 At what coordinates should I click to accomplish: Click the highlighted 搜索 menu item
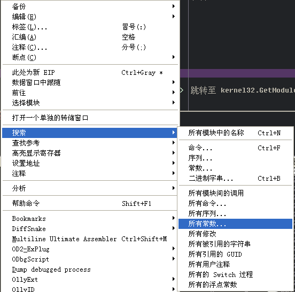click(x=90, y=133)
